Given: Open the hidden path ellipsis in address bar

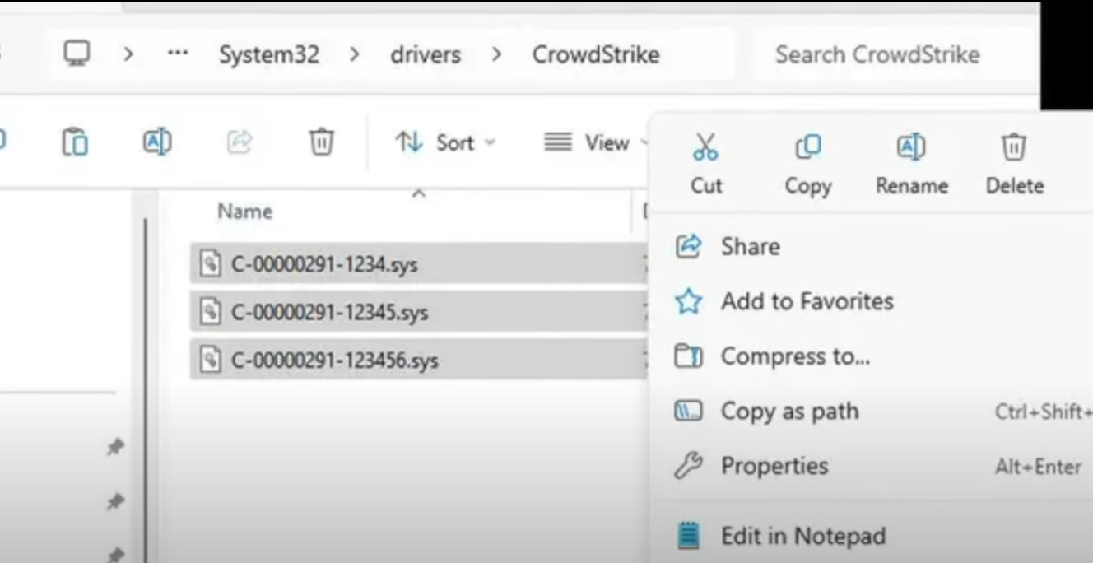Looking at the screenshot, I should (177, 54).
